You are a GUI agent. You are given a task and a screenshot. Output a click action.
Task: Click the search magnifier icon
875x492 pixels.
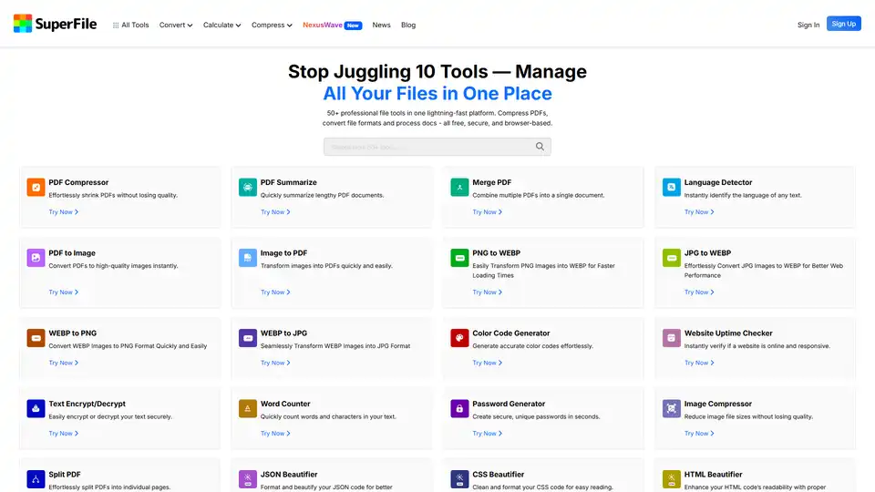(x=540, y=147)
